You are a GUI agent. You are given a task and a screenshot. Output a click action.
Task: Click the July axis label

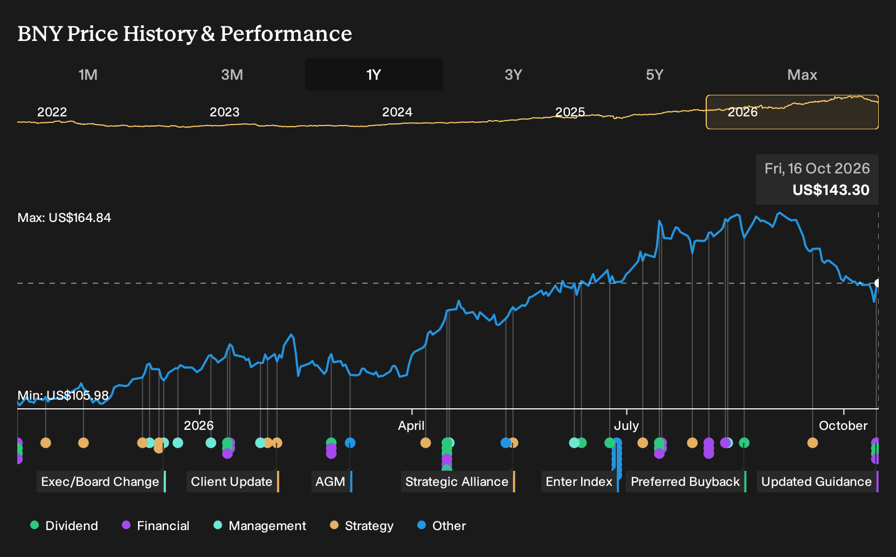click(626, 426)
